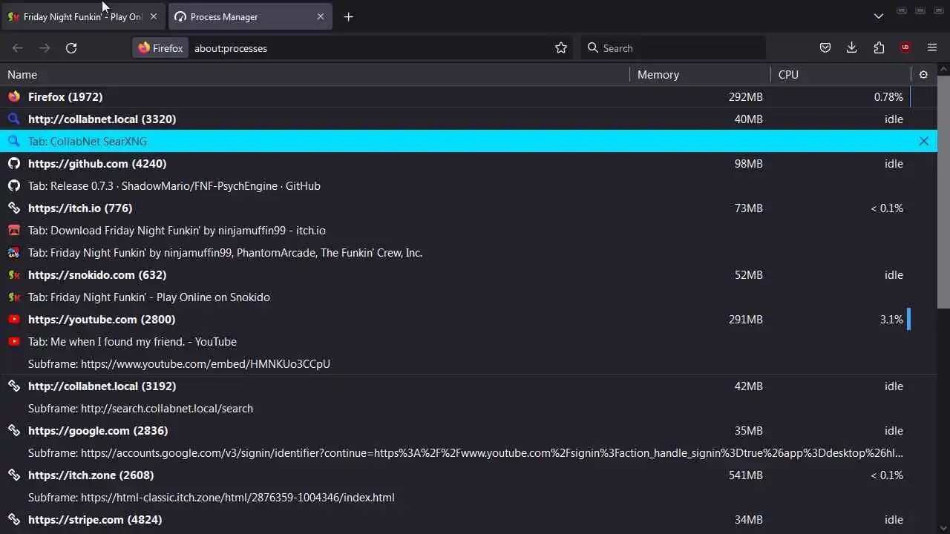Select the https://itch.zone (2608) process row
The width and height of the screenshot is (950, 534).
(x=468, y=475)
